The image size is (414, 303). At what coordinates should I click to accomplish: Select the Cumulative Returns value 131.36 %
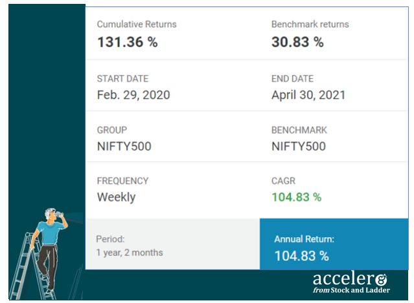click(x=128, y=42)
